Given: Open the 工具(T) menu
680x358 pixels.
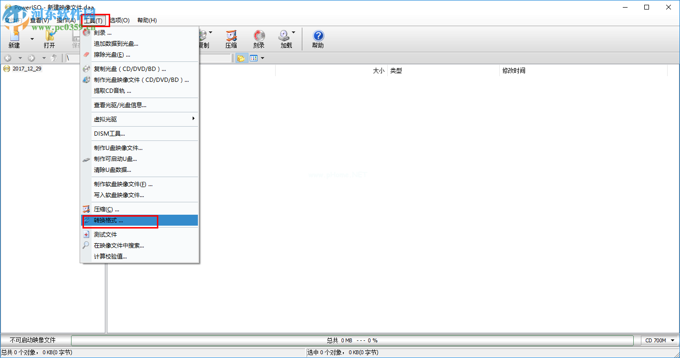Looking at the screenshot, I should (93, 20).
